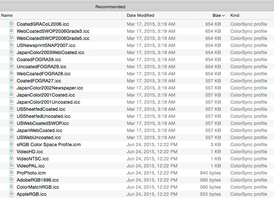
Task: Click the CoatedFOGRA27.icc file icon
Action: (x=12, y=81)
